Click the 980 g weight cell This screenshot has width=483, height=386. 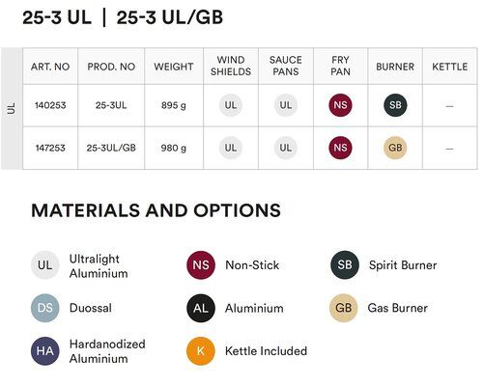174,148
